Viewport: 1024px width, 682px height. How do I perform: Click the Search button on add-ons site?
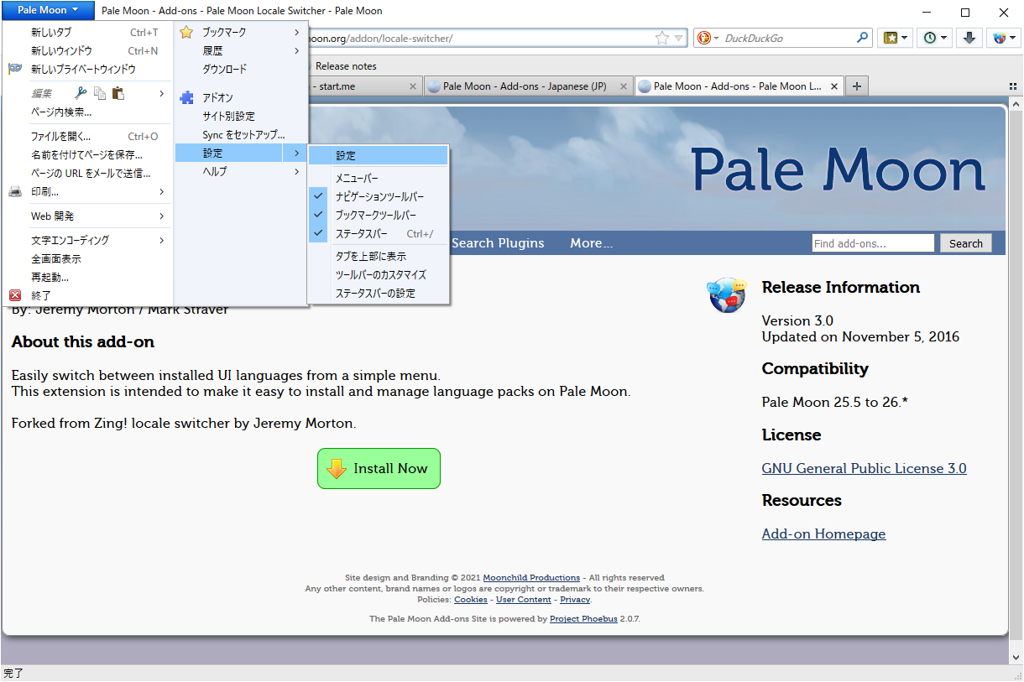pos(966,243)
